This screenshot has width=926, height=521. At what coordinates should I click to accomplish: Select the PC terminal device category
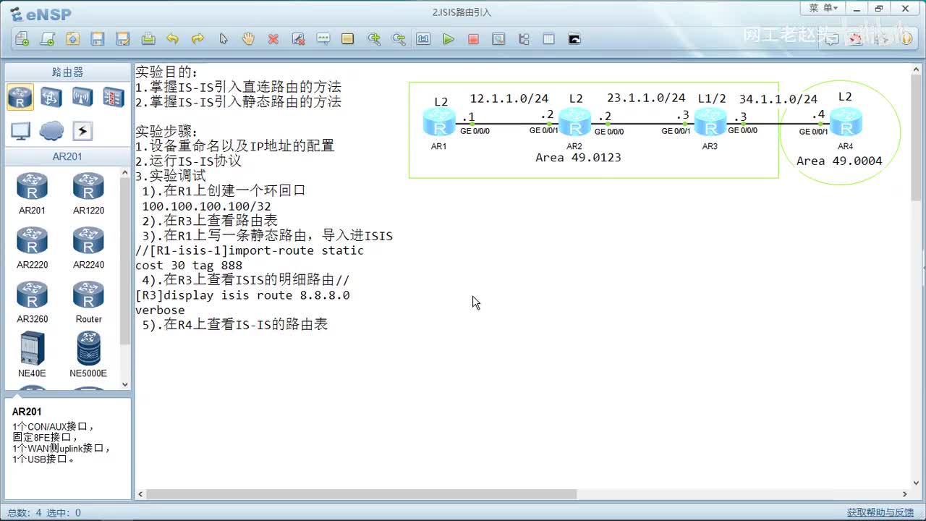(20, 131)
